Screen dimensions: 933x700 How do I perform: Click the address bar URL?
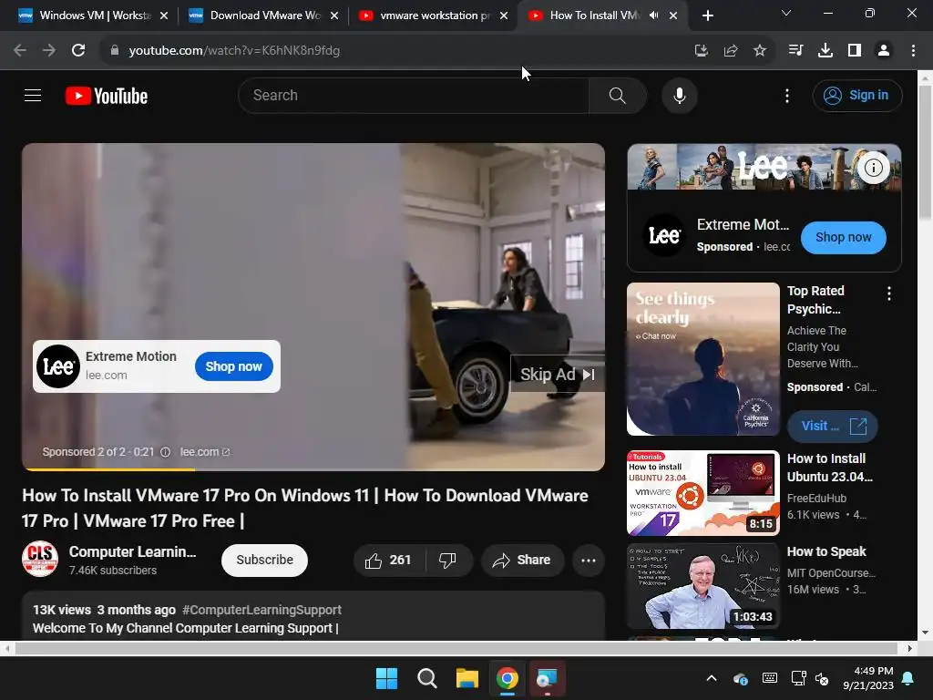coord(234,51)
